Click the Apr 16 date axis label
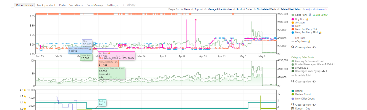 click(203, 56)
